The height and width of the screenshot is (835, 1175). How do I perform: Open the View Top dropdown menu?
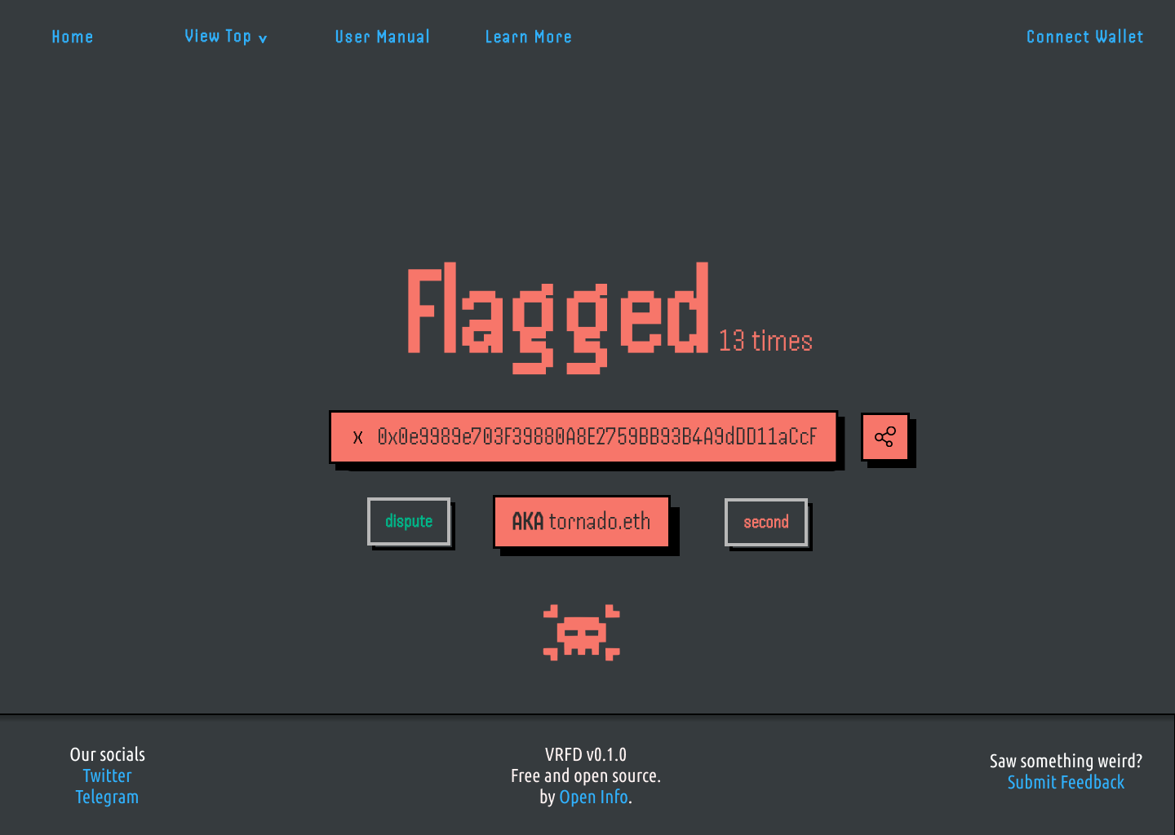tap(226, 37)
